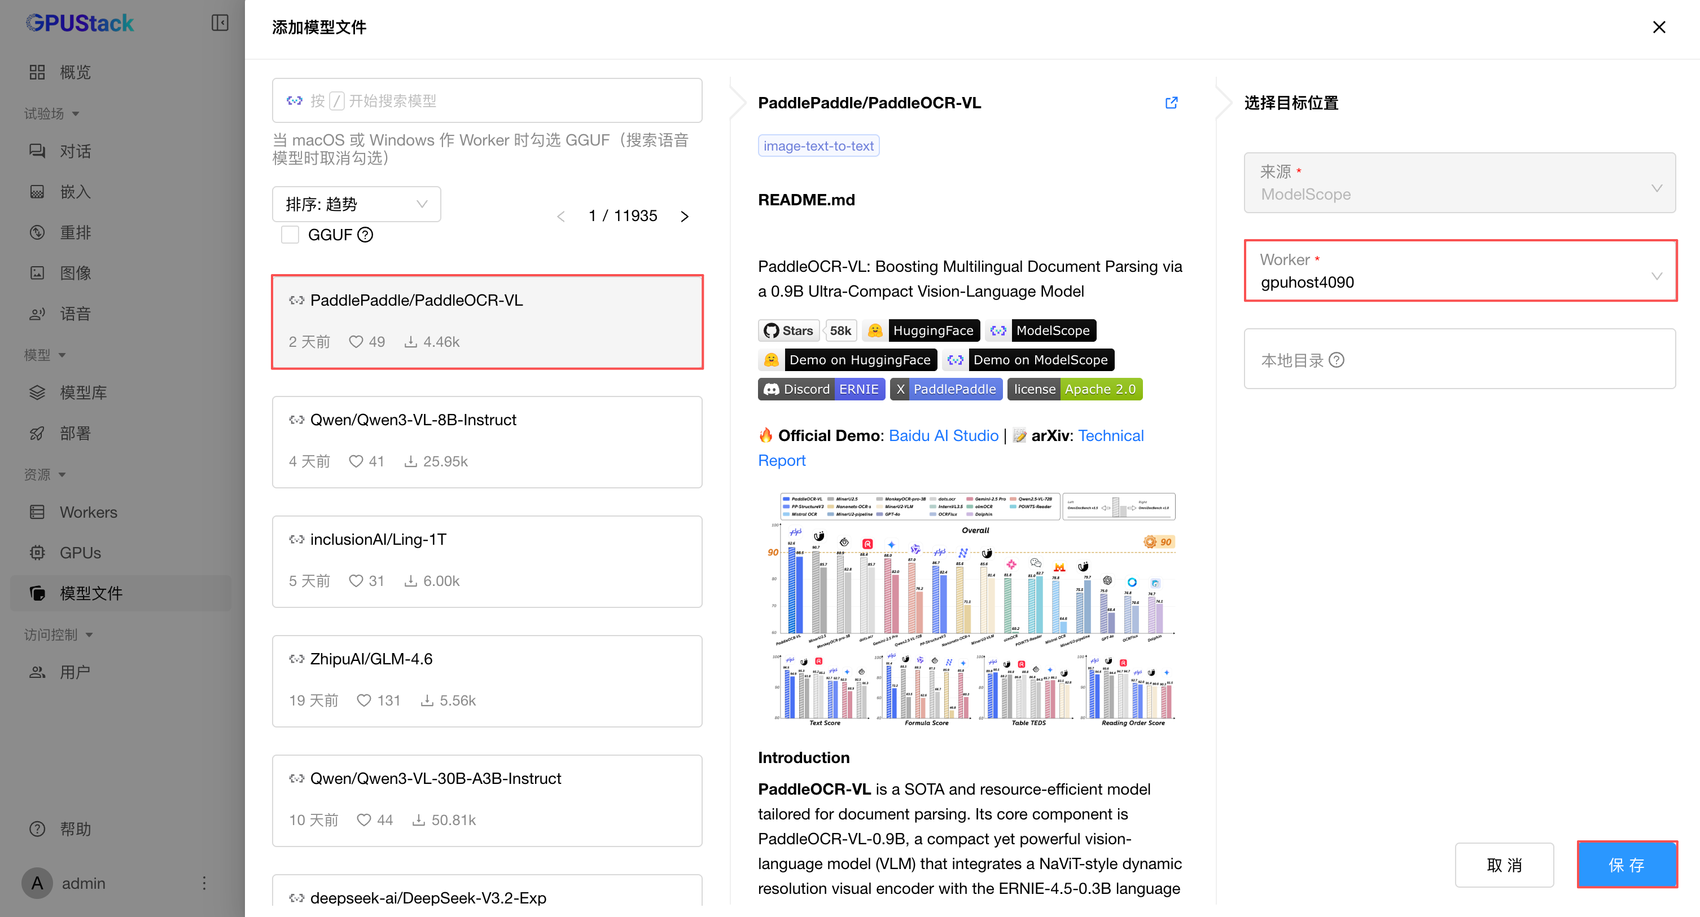
Task: Select the Qwen/Qwen3-VL-8B-Instruct model card
Action: (x=487, y=442)
